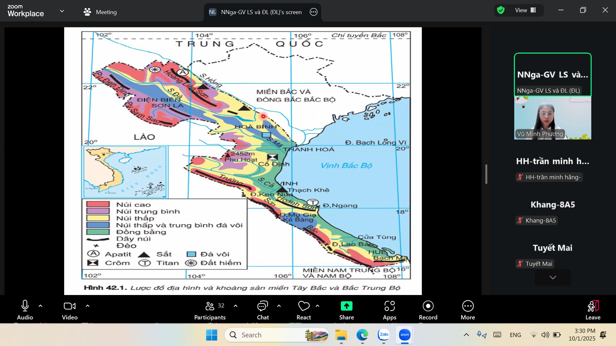Click the Vũ Minh Phương video thumbnail

[x=552, y=118]
